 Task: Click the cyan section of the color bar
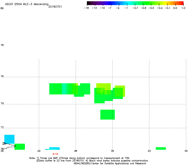click(x=129, y=3)
